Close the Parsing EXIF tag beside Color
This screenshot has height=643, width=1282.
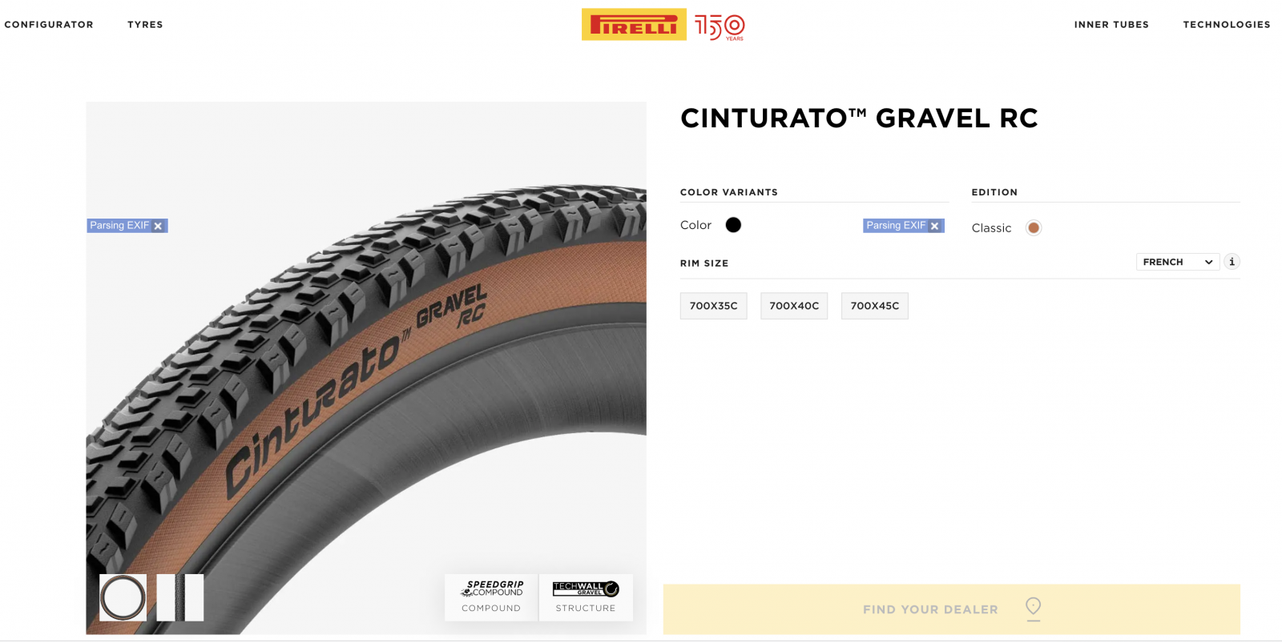coord(934,227)
